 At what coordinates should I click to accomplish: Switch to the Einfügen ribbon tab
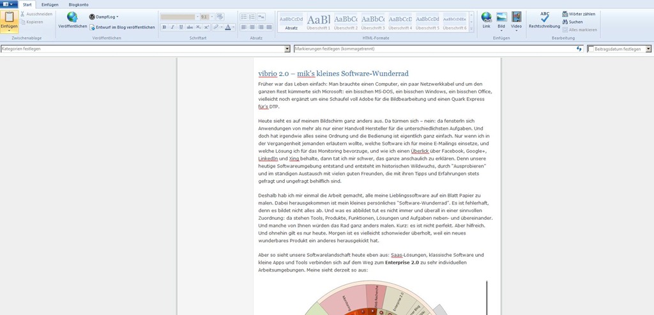coord(50,4)
